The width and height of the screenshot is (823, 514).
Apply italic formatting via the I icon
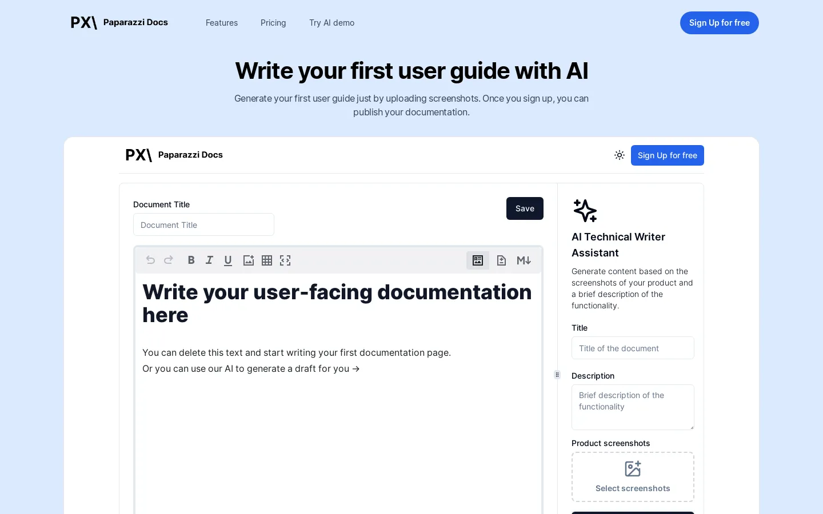click(210, 260)
